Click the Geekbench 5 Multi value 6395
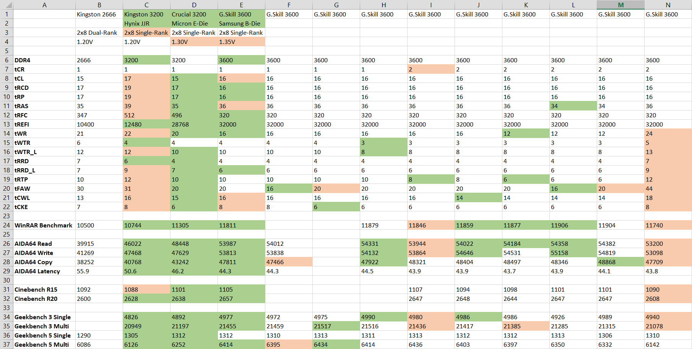The height and width of the screenshot is (349, 692). tap(289, 344)
